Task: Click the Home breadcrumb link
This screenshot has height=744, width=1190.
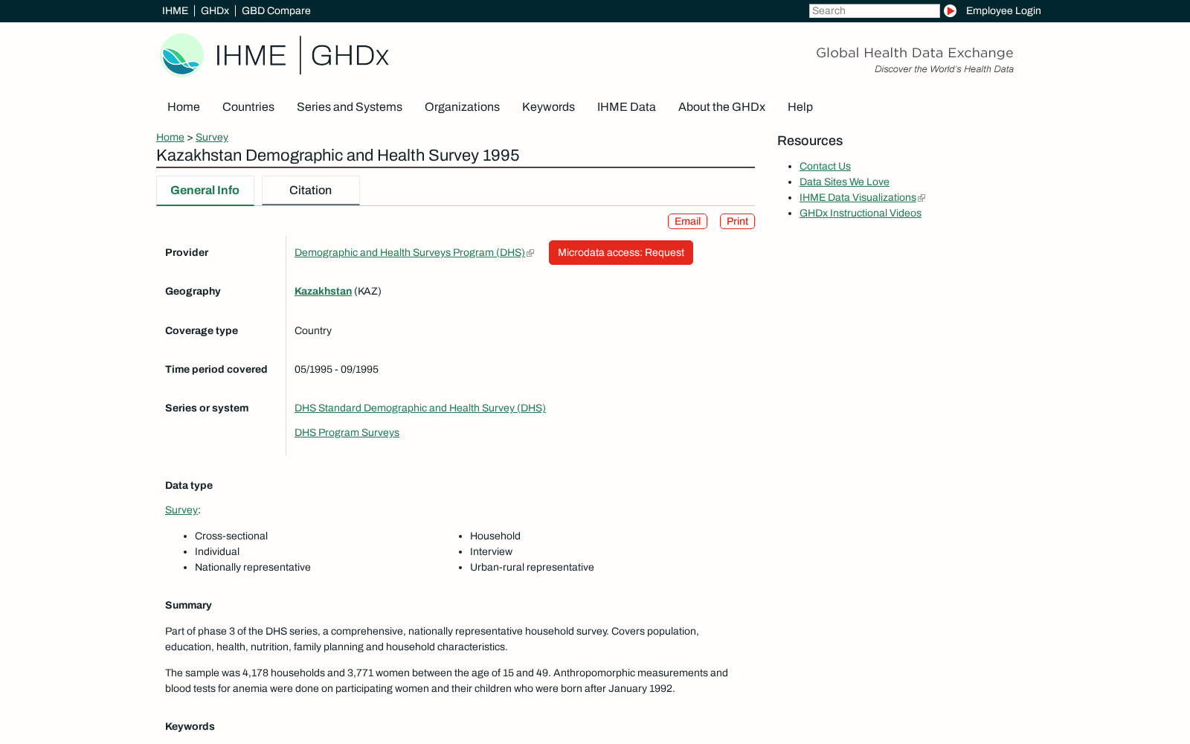Action: 170,137
